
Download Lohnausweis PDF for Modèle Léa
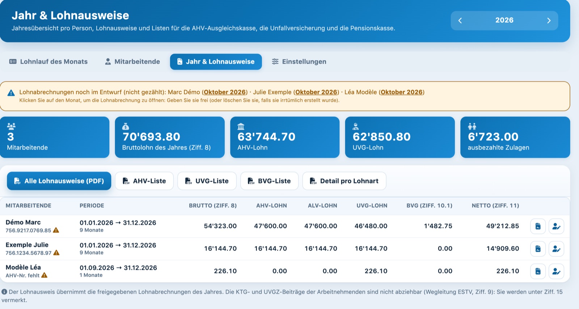[538, 271]
